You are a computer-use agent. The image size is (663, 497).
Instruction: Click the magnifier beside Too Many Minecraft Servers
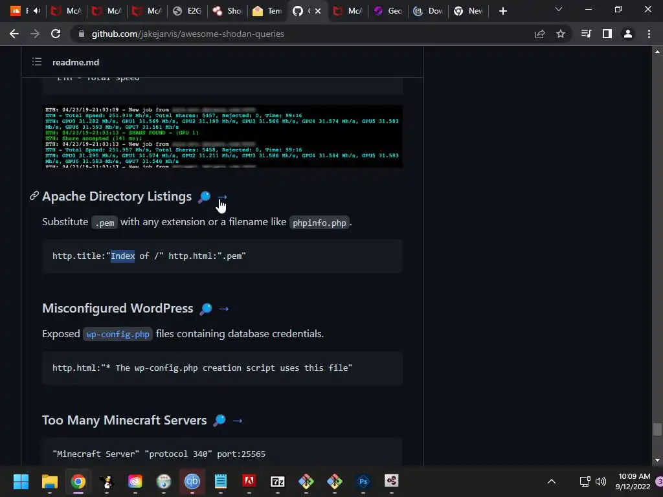(219, 421)
